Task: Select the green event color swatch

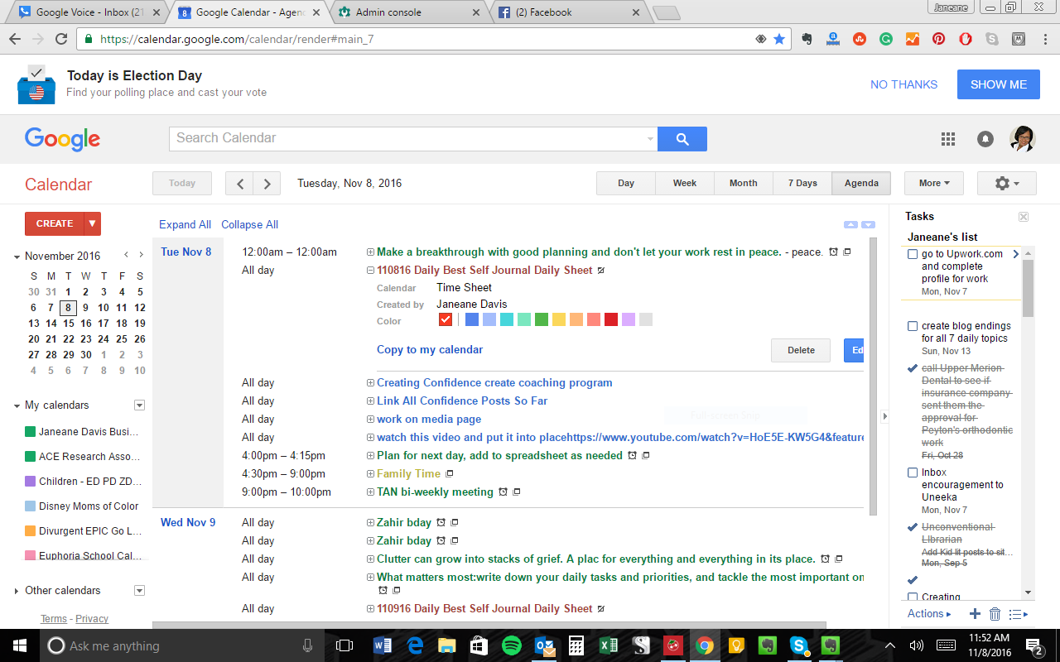Action: [542, 320]
